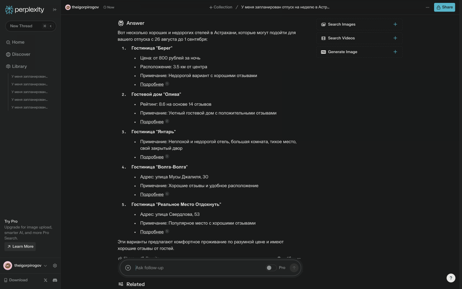This screenshot has height=289, width=462.
Task: Expand Search Videos with plus icon
Action: [395, 38]
